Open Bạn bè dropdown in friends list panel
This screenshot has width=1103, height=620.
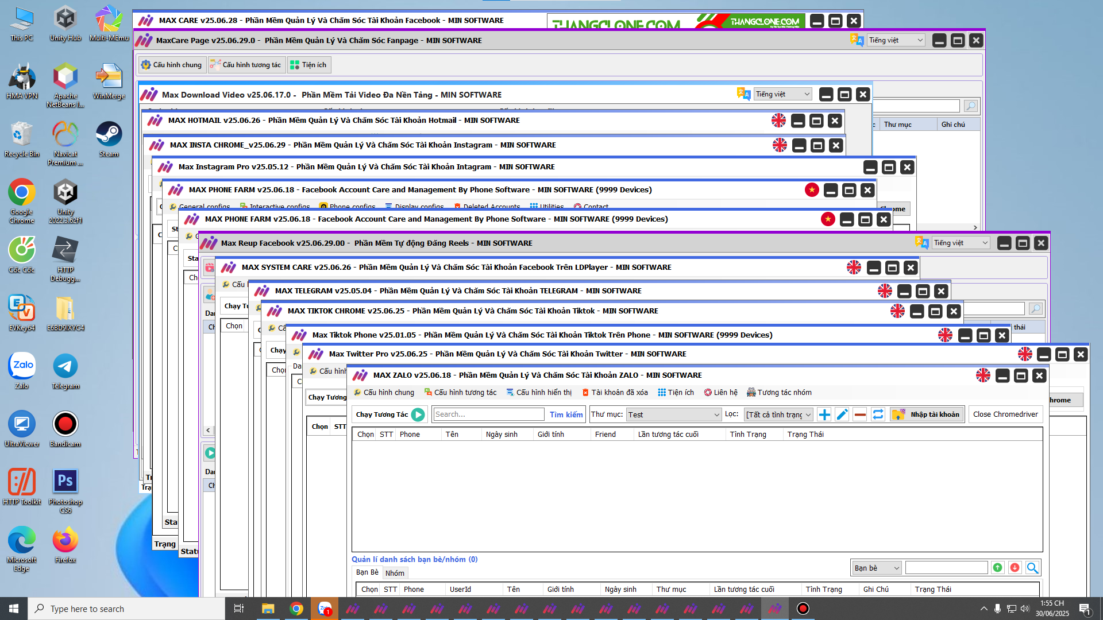click(x=877, y=568)
